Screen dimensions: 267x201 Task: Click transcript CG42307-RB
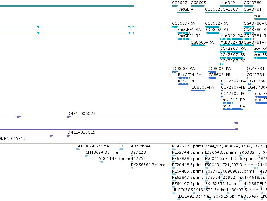click(x=232, y=58)
